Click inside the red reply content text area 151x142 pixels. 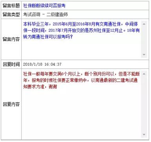[82, 104]
